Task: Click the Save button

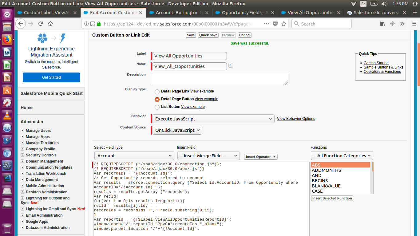Action: coord(191,35)
